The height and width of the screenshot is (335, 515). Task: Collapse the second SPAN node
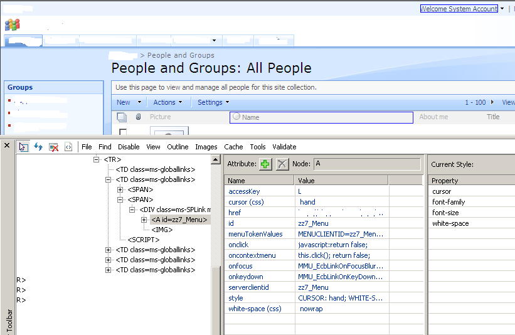(120, 199)
